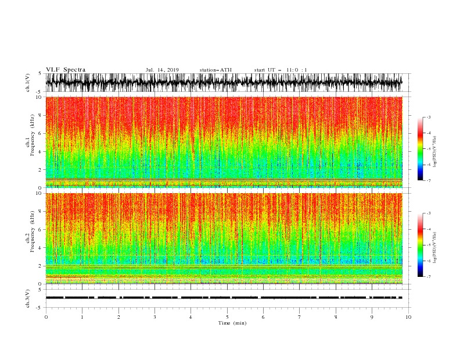
Task: Click time axis tick label "1"
Action: 82,317
